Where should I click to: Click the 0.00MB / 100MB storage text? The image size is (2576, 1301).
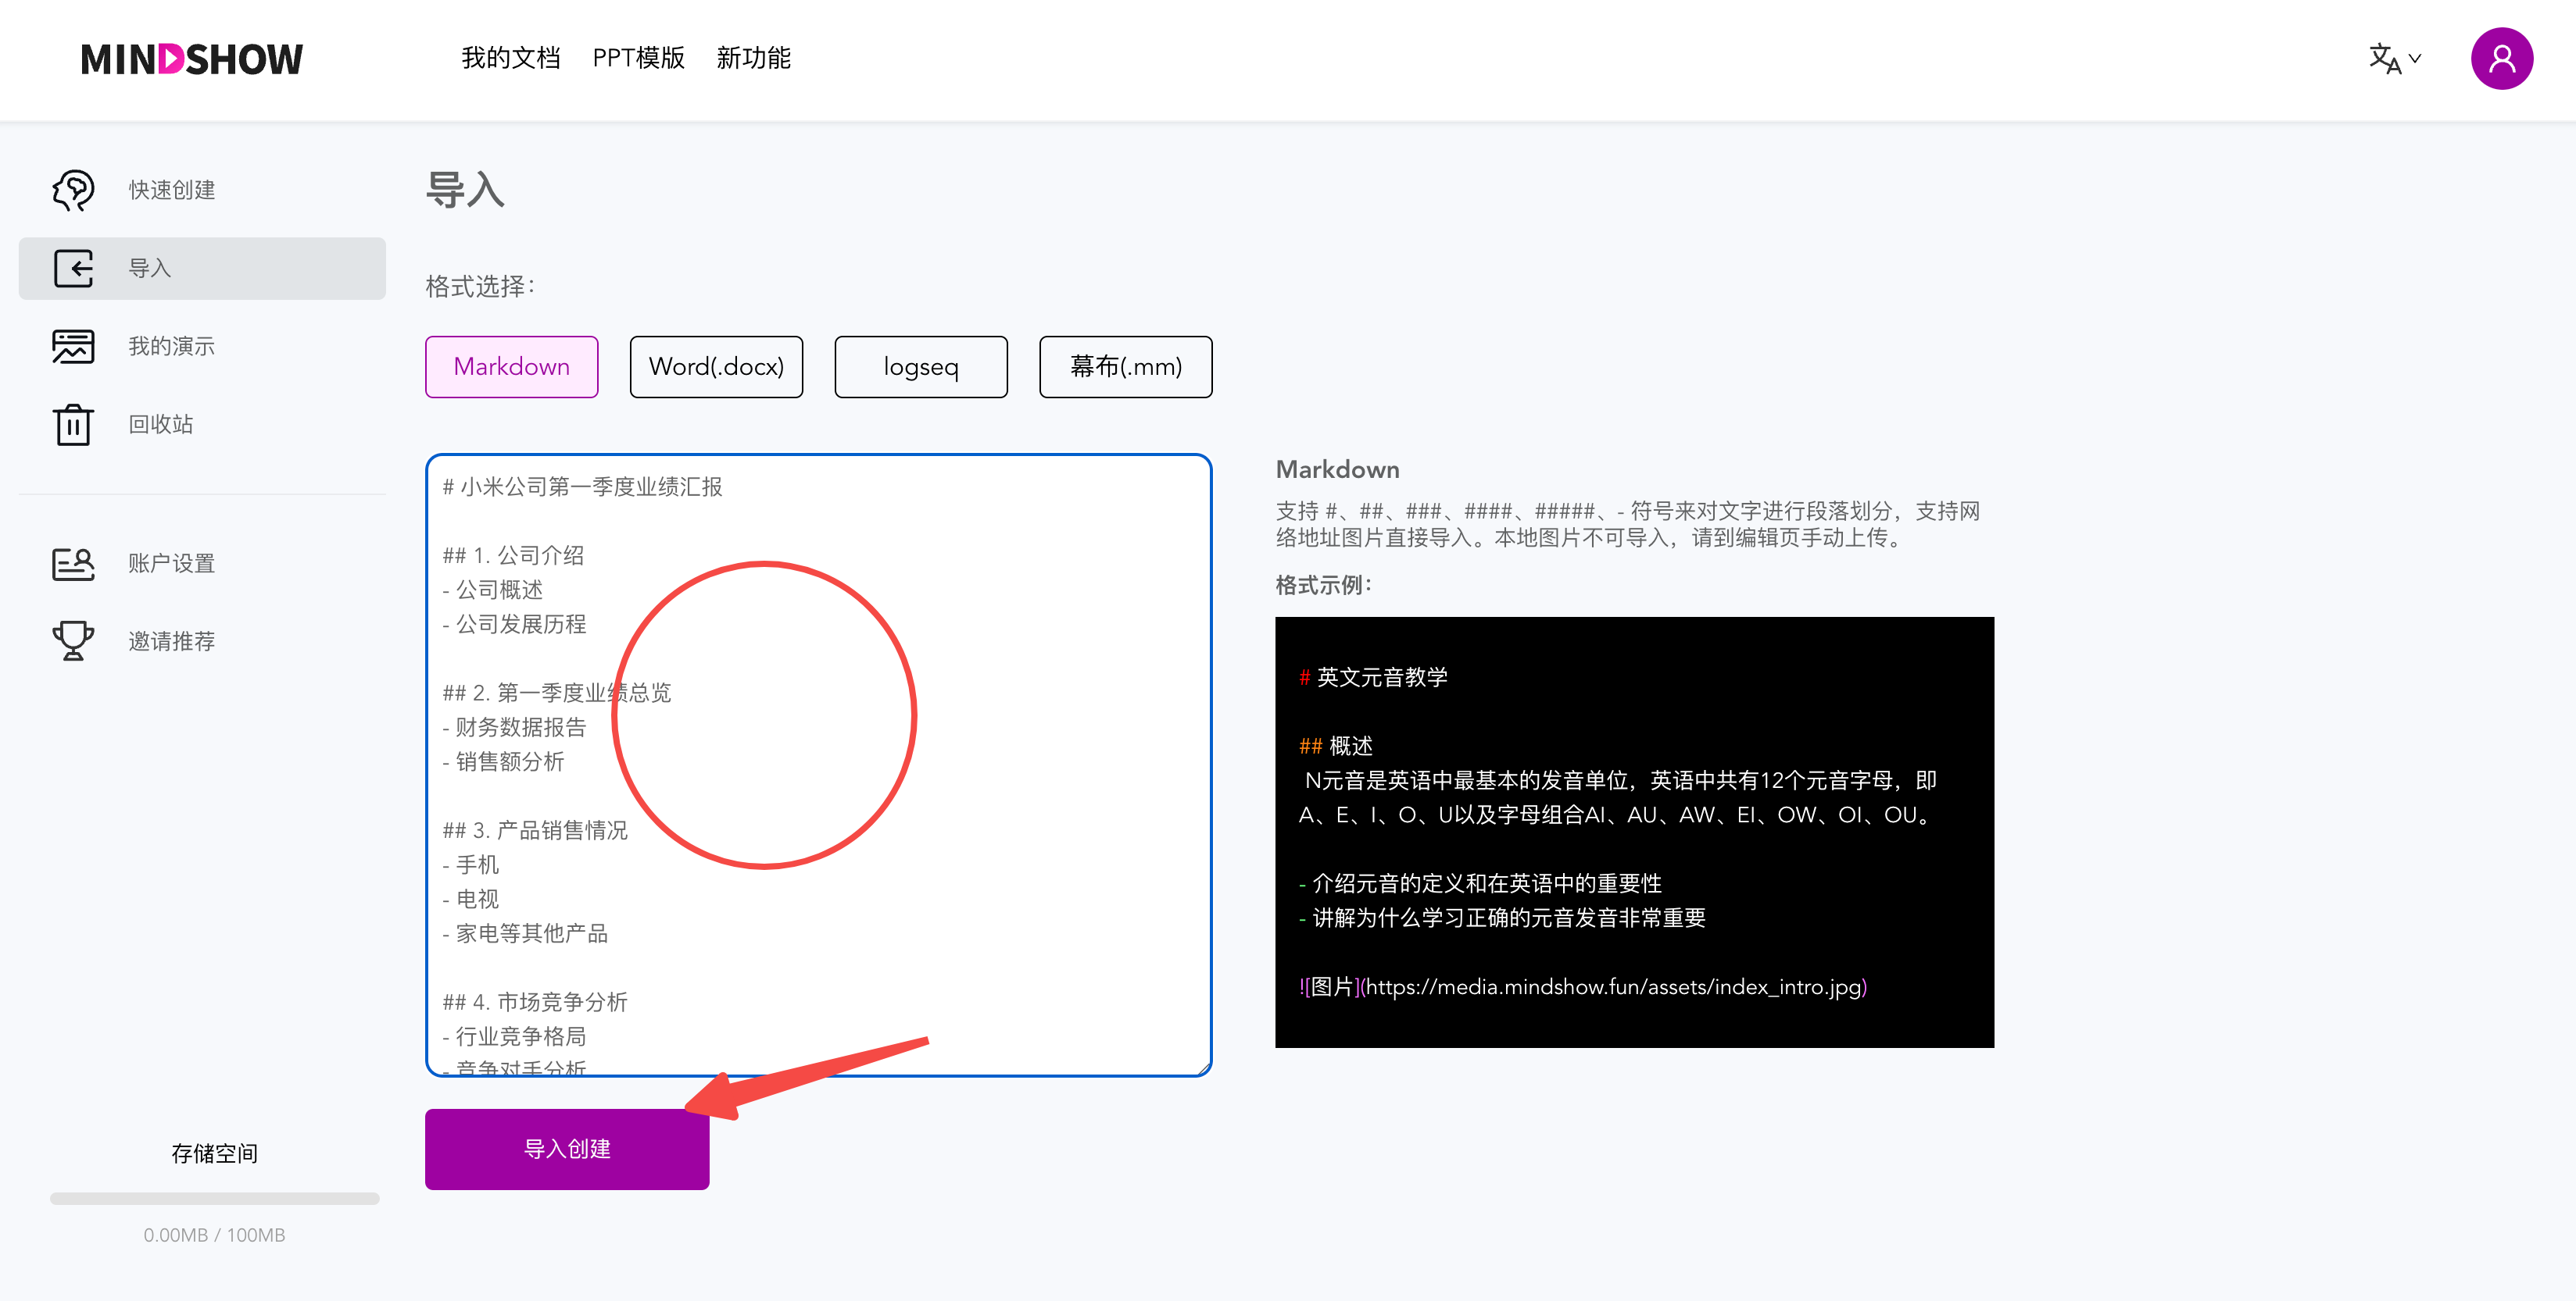click(214, 1235)
